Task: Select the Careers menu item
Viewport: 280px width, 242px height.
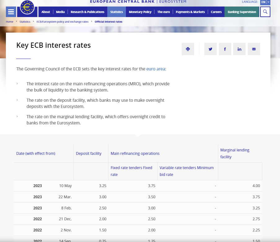Action: click(216, 12)
